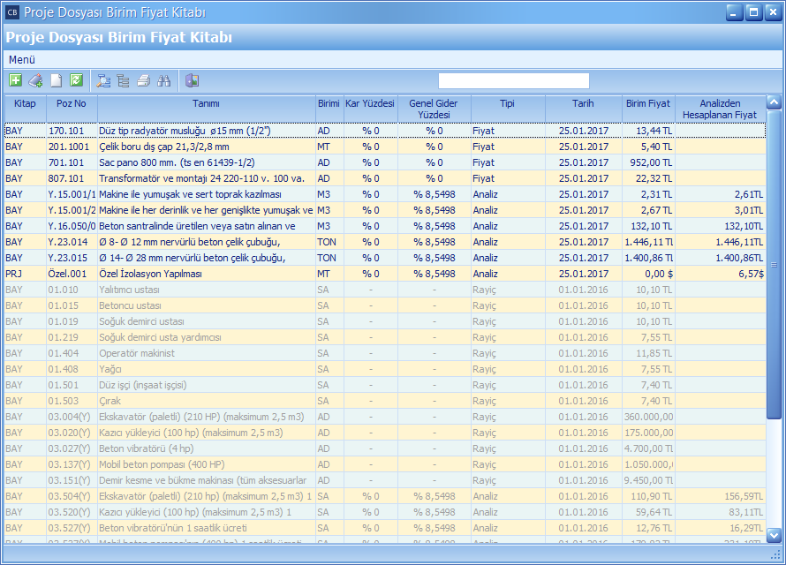Select the row with Poz No 701.101
The image size is (786, 565).
click(206, 162)
